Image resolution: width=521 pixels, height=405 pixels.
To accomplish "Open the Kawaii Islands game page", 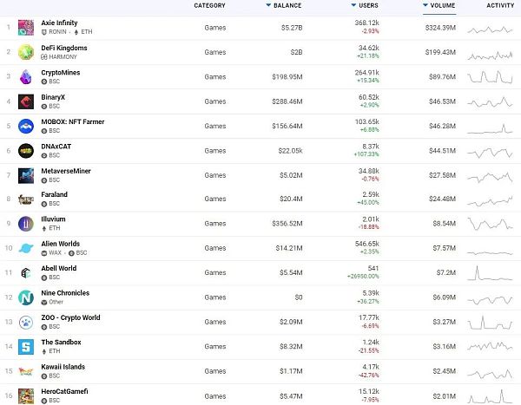I will point(63,367).
